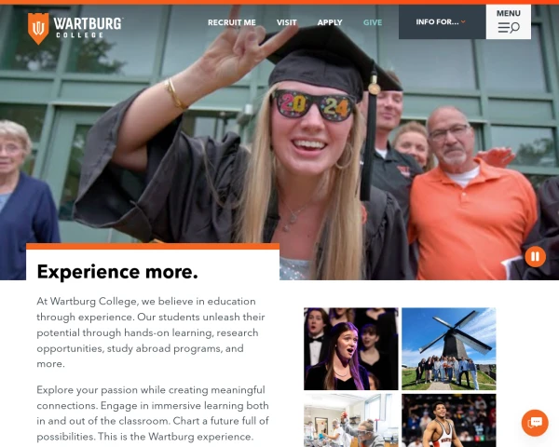559x447 pixels.
Task: Click the graduate hero banner image
Action: tap(279, 142)
